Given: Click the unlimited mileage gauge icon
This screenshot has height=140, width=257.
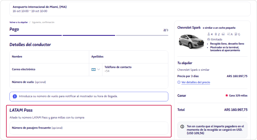Looking at the screenshot, I should coord(209,39).
